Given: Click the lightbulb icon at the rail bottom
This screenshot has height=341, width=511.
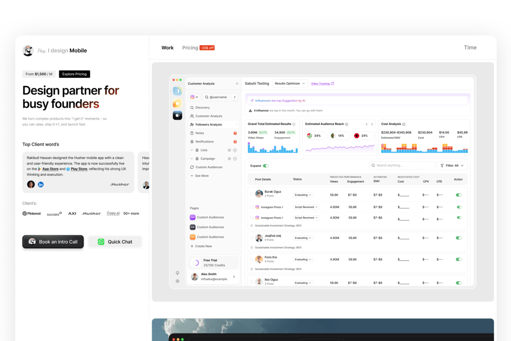Looking at the screenshot, I should pyautogui.click(x=177, y=273).
